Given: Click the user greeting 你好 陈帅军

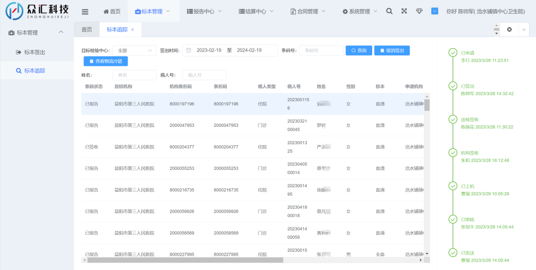Looking at the screenshot, I should 485,11.
